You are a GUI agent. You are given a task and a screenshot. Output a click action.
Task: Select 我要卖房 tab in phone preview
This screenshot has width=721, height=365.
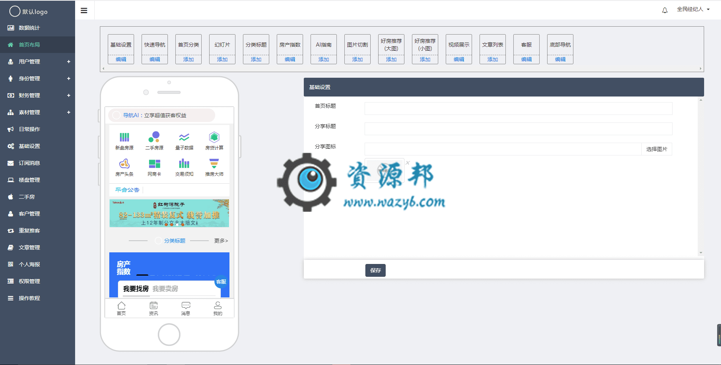(165, 289)
